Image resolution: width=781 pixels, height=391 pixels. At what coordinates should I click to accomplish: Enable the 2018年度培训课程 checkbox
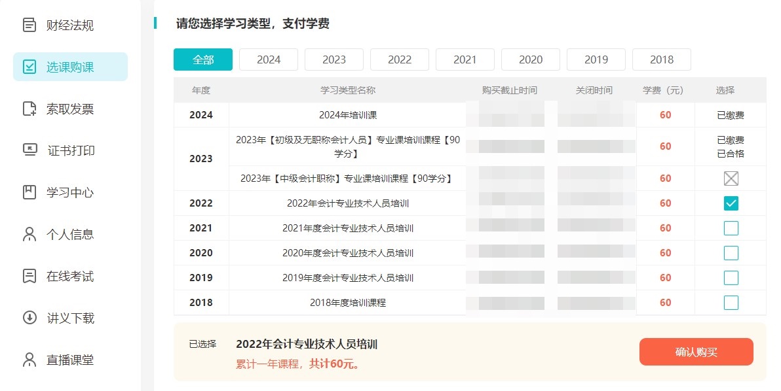pos(730,302)
